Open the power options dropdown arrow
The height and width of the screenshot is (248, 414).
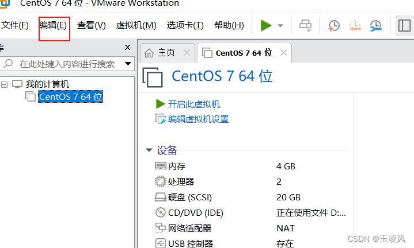tap(280, 26)
